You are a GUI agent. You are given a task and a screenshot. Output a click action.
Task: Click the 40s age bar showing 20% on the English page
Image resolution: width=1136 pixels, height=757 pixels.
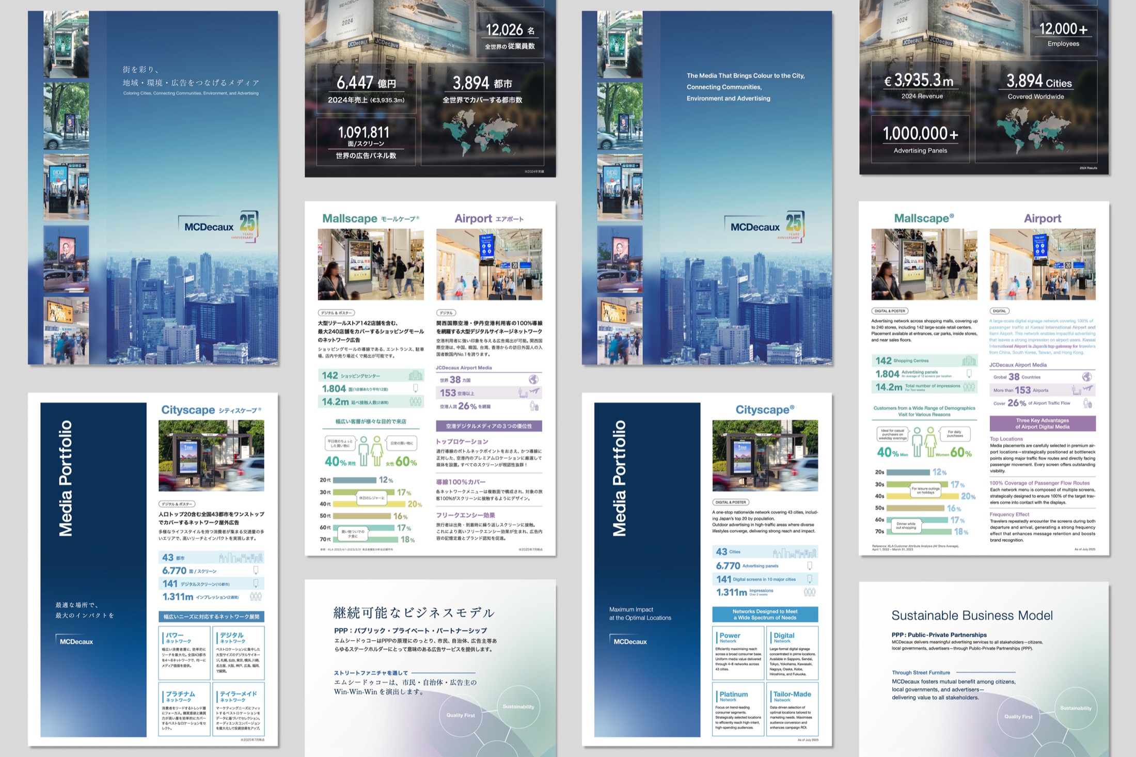pyautogui.click(x=923, y=496)
